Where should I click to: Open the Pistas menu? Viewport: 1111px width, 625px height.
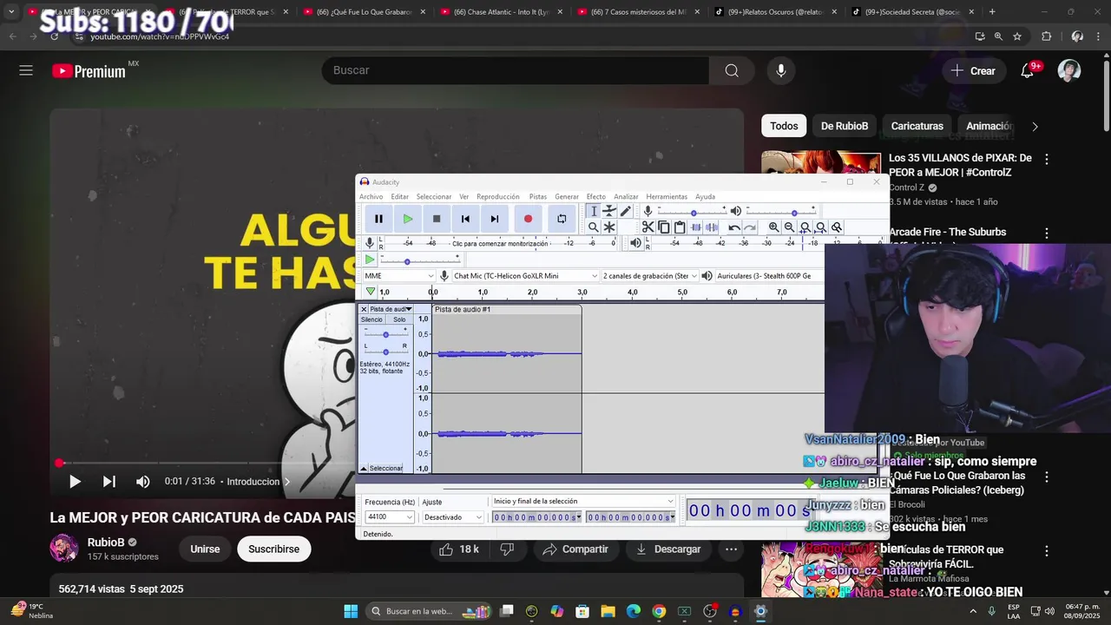point(538,197)
